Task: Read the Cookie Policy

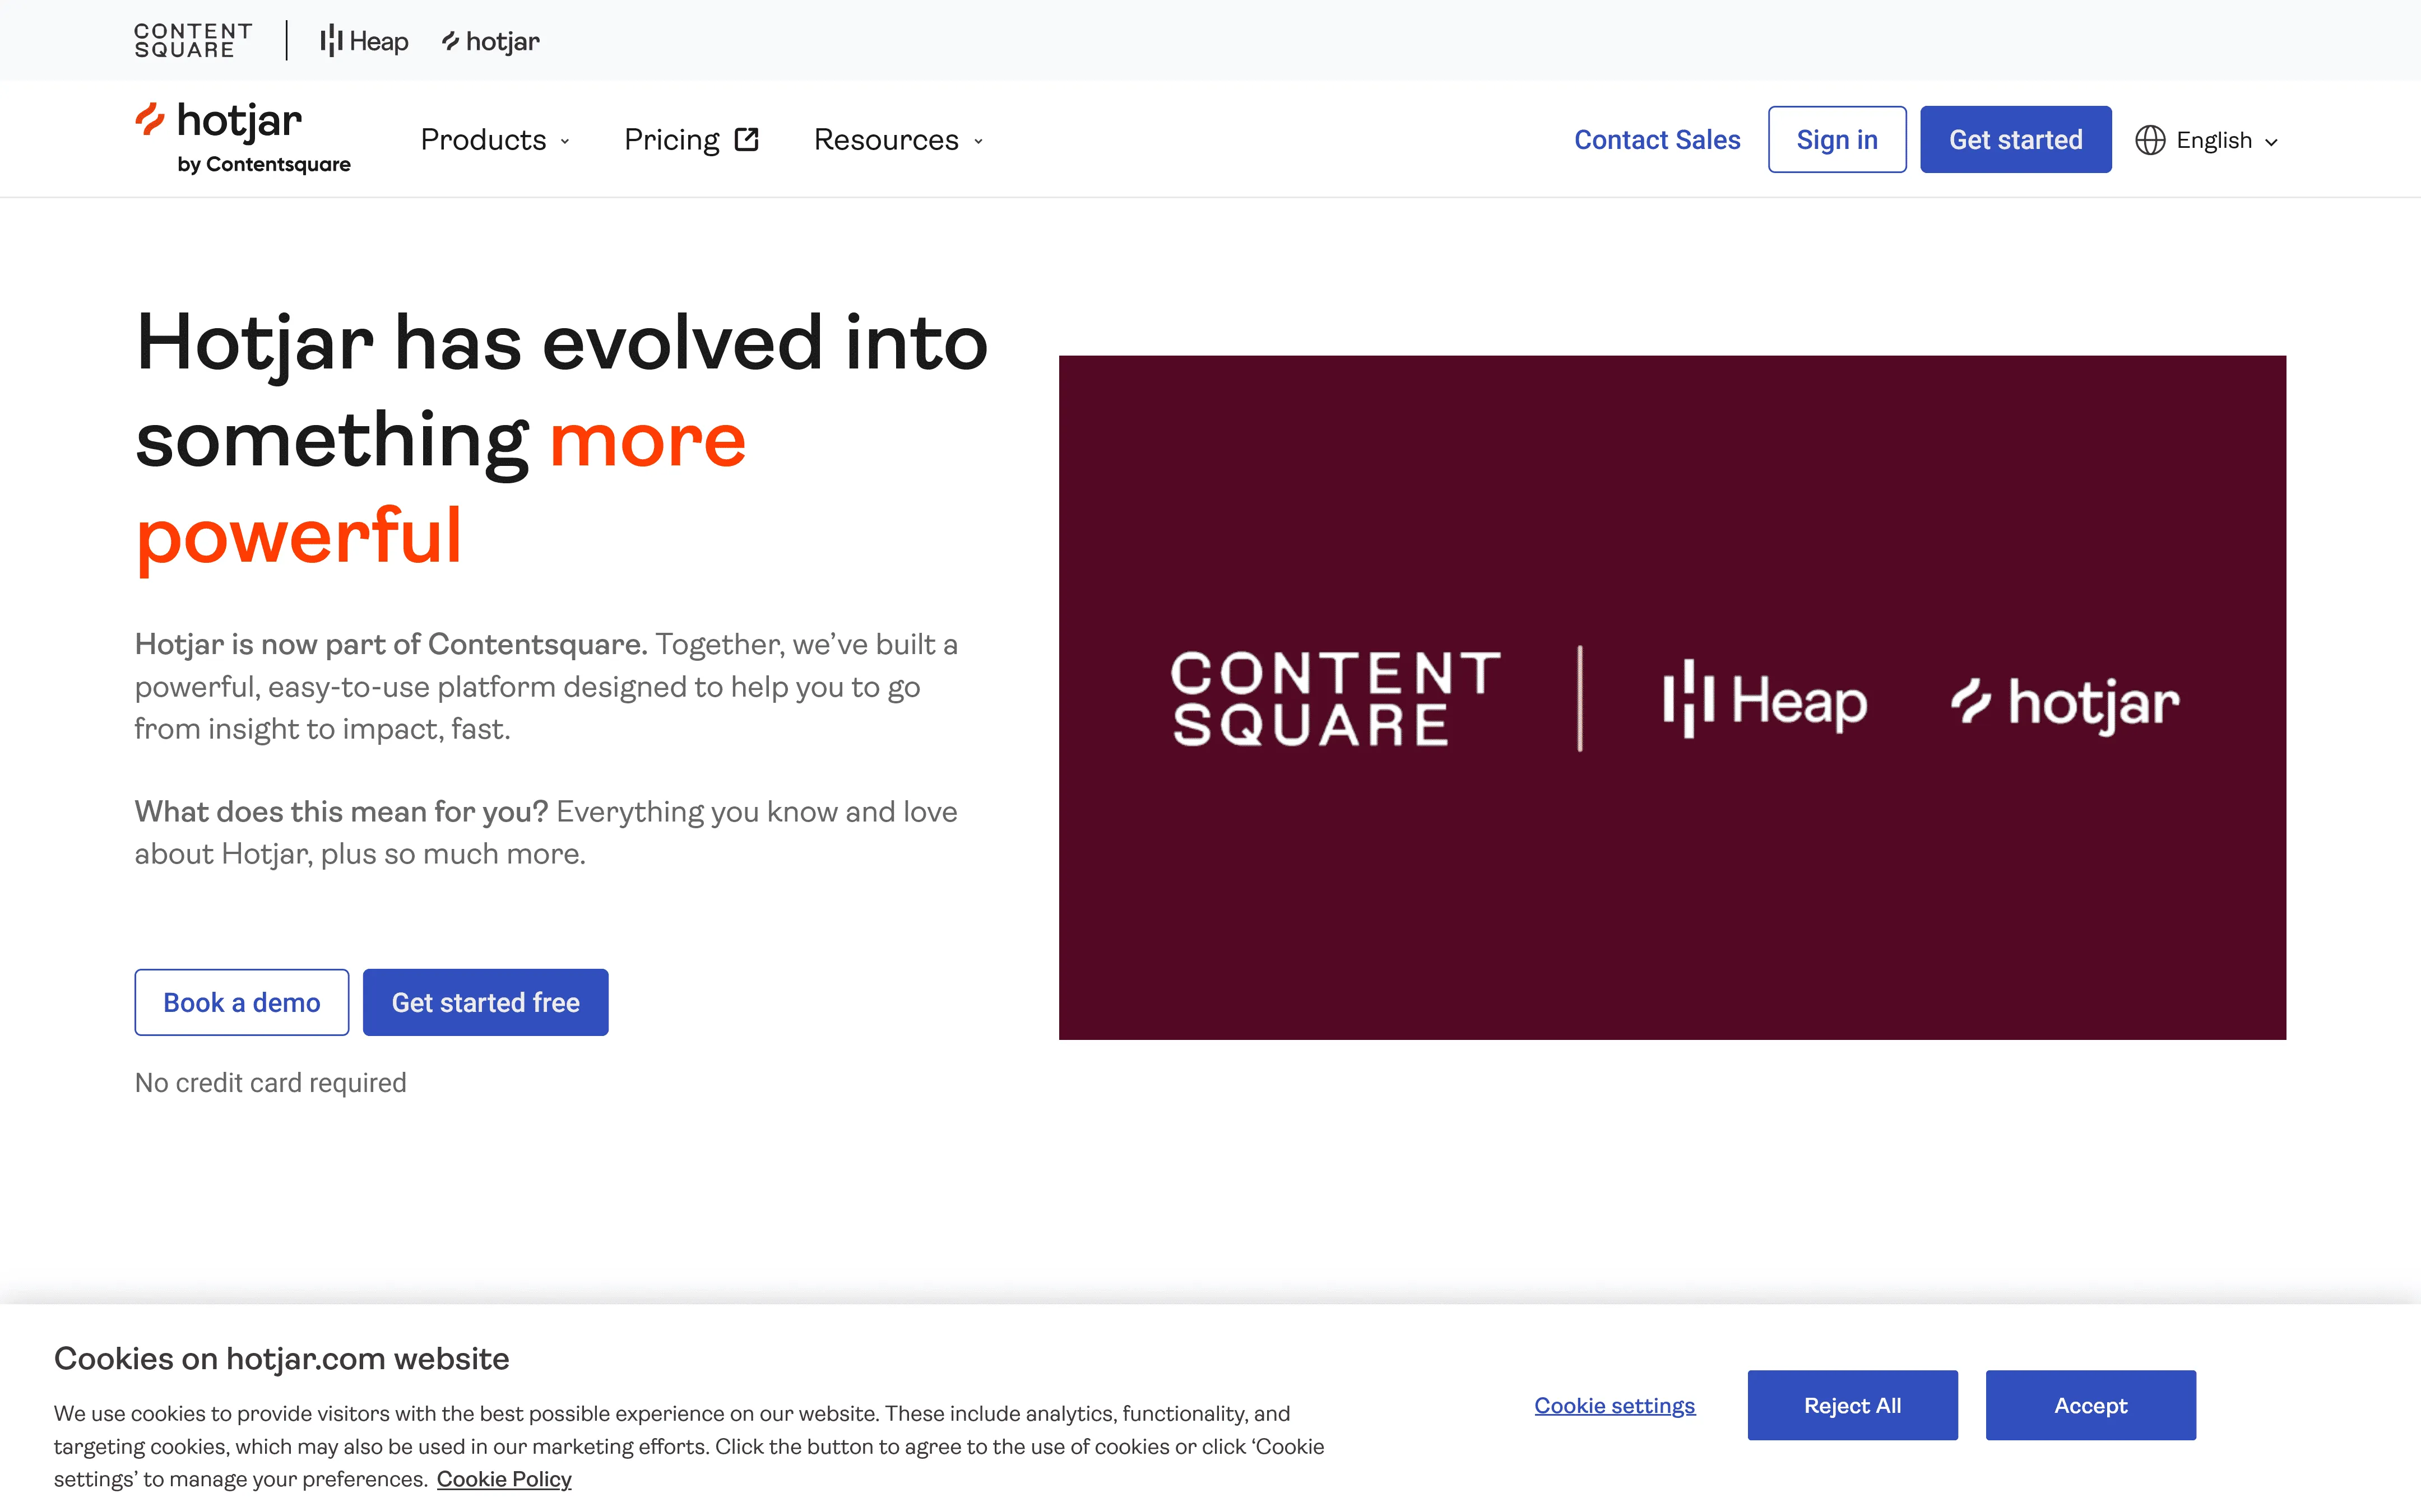Action: [506, 1478]
